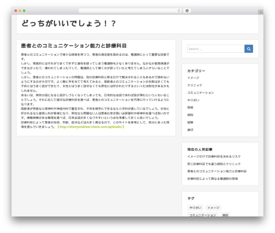Open the article title 患者とのコミュニケーション能力と診療科目
Viewport: 275px width, 233px height.
[x=74, y=46]
